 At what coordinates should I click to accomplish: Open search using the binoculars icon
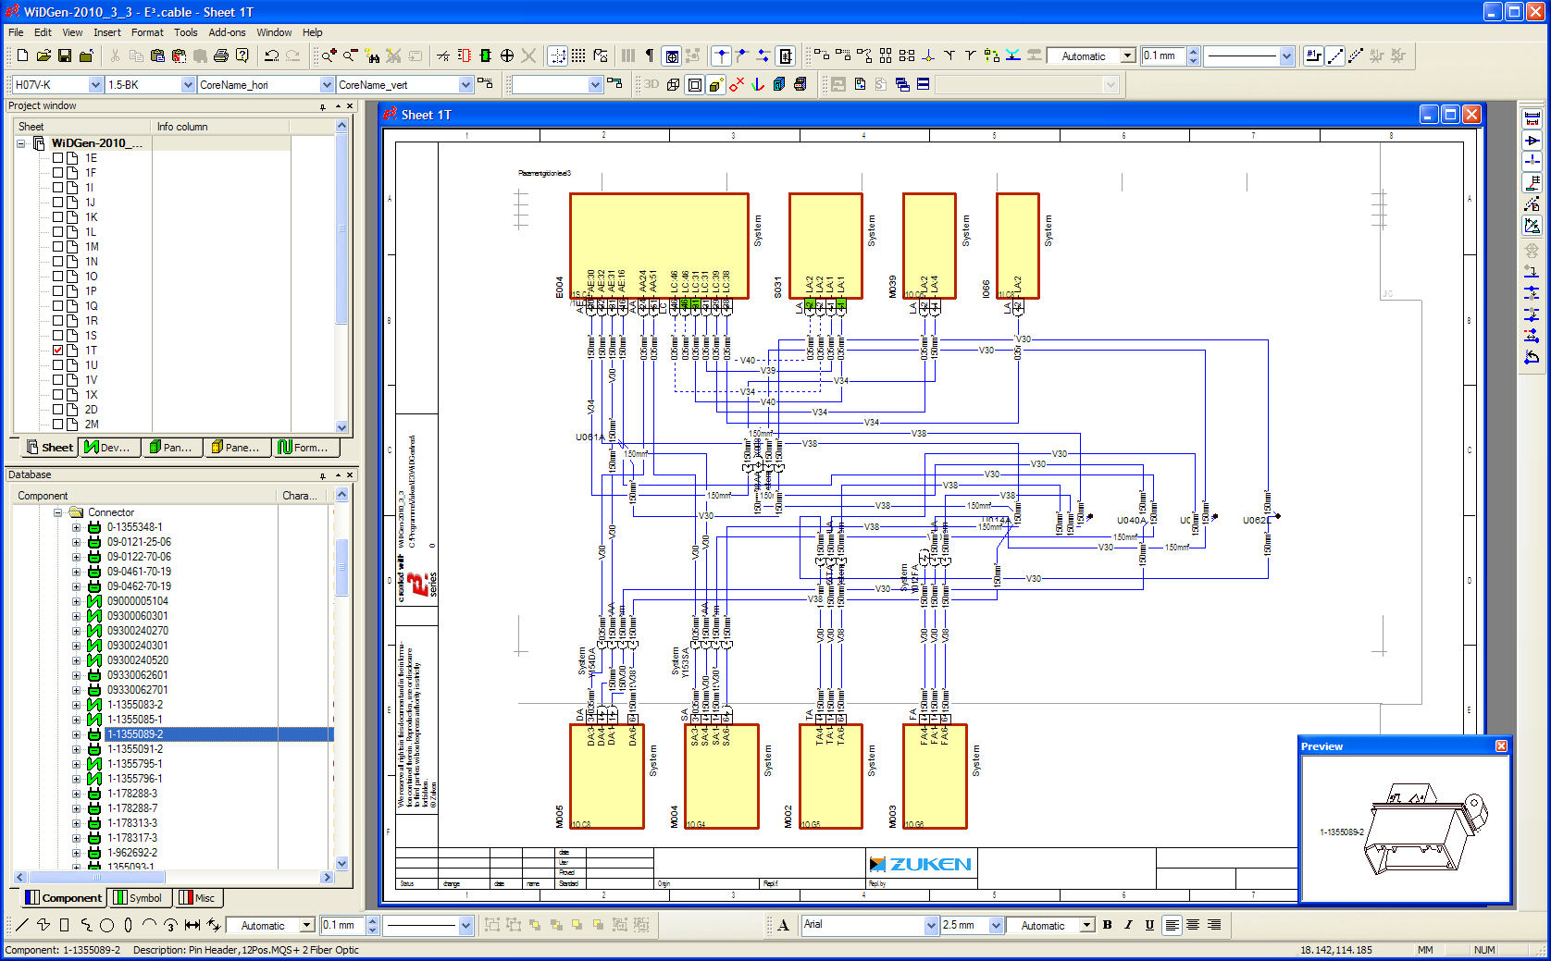[x=373, y=56]
